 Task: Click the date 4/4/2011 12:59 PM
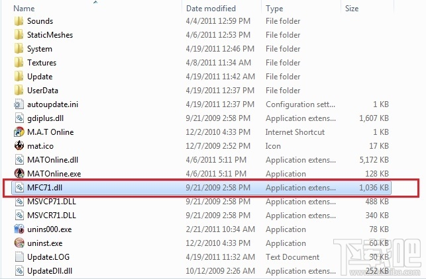tap(218, 21)
